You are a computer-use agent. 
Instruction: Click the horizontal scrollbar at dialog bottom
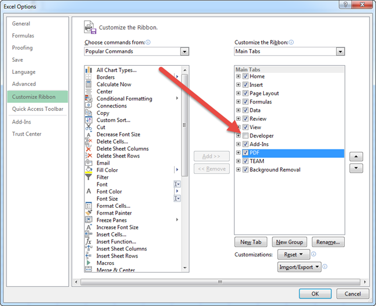pos(220,282)
